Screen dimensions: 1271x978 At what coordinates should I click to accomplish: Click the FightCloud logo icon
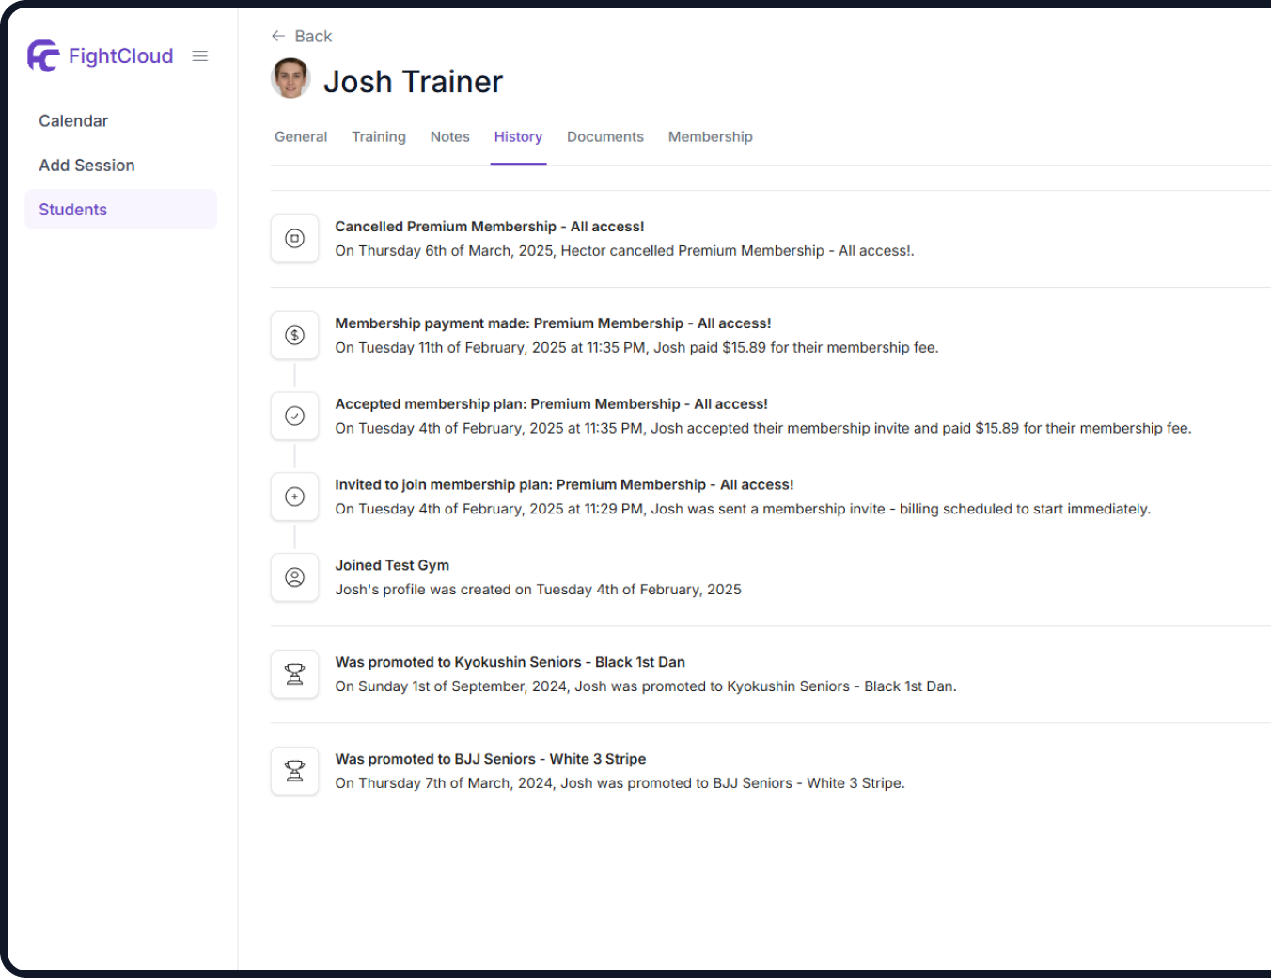click(x=43, y=56)
